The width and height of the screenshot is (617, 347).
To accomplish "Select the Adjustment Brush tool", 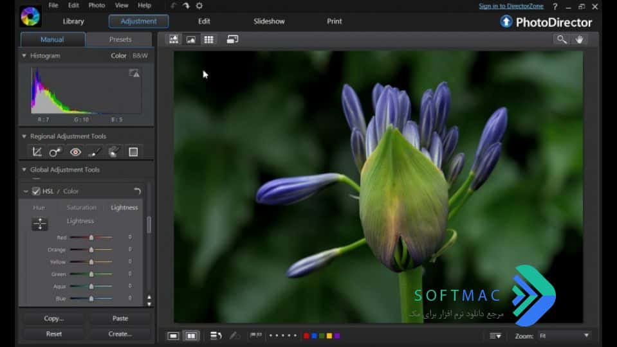I will (95, 152).
